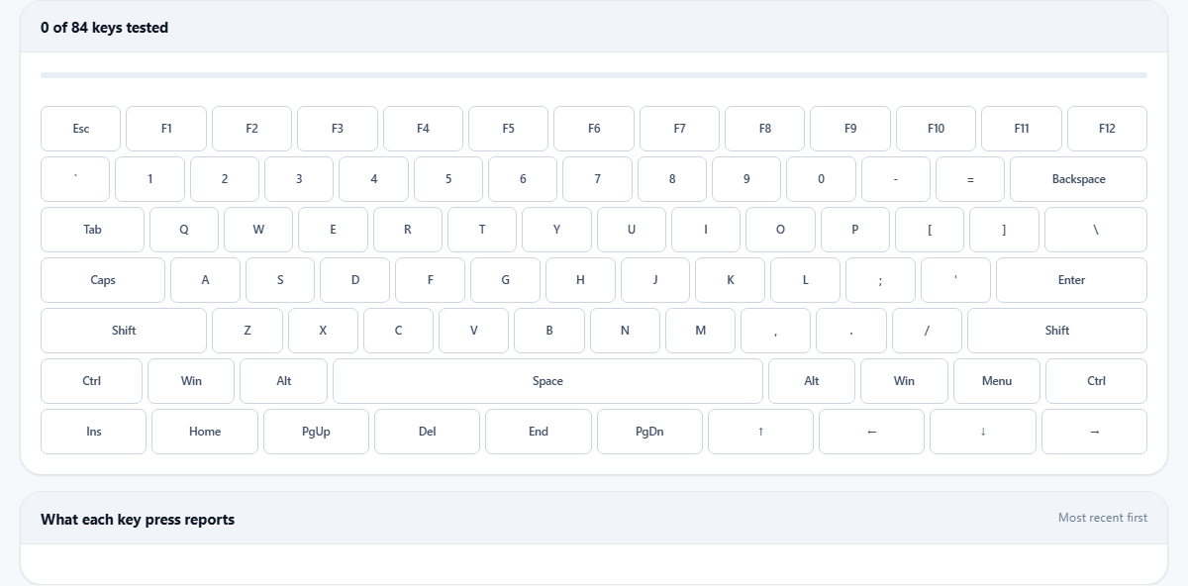
Task: Click the M key
Action: tap(700, 331)
